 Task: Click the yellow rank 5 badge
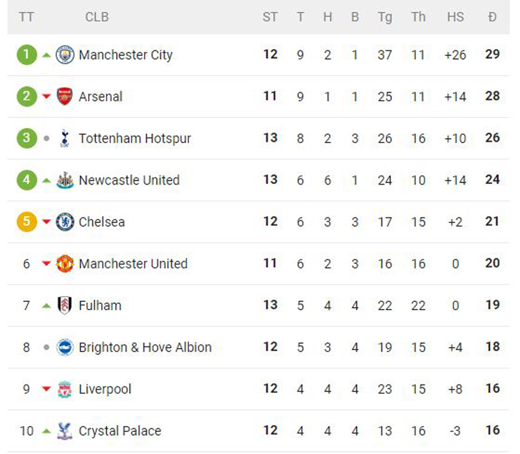tap(27, 222)
